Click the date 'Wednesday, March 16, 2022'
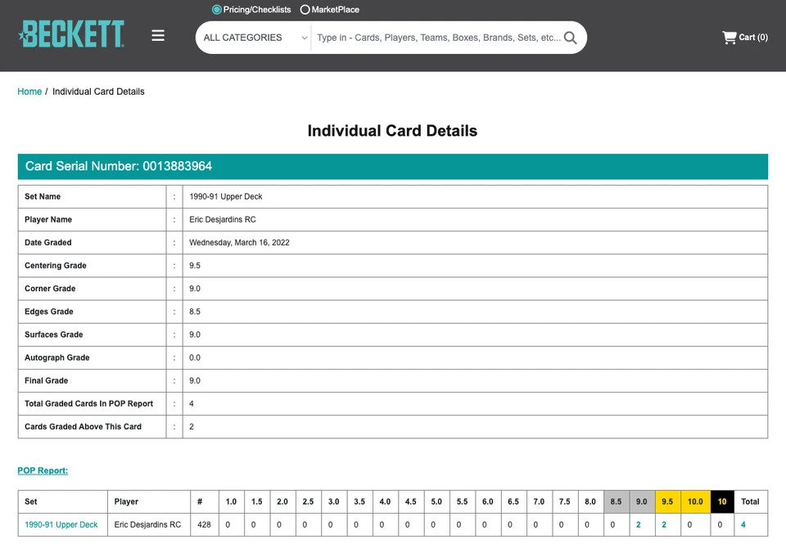 pos(239,242)
